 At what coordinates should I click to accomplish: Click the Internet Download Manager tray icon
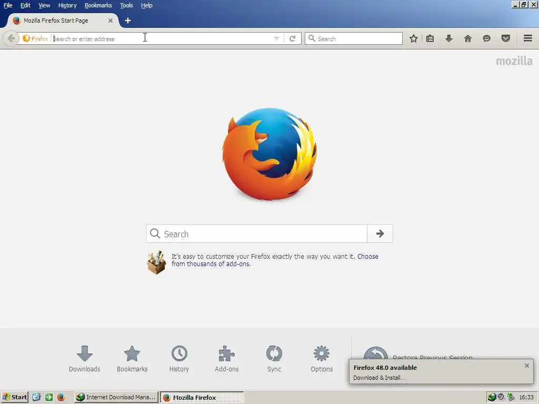pos(492,397)
